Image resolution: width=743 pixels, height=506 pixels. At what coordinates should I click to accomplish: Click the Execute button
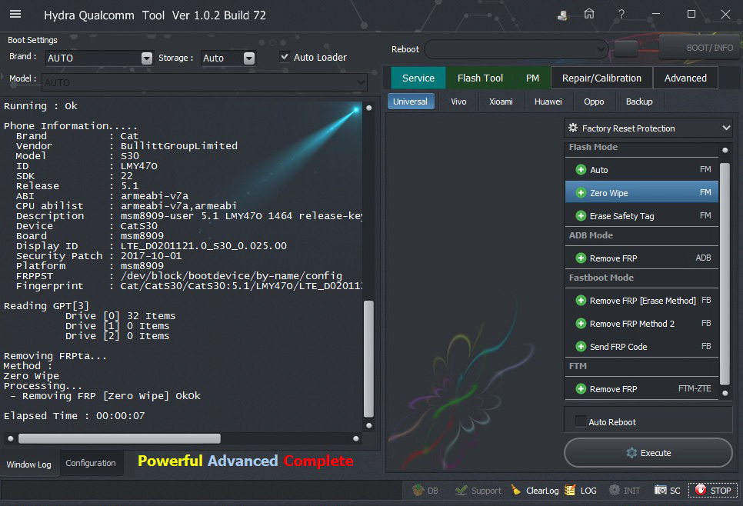pyautogui.click(x=648, y=452)
